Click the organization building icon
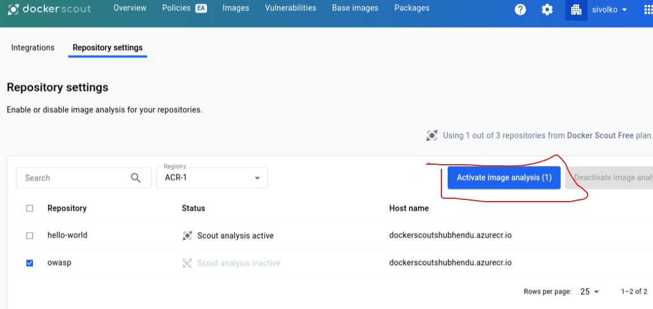Image resolution: width=653 pixels, height=309 pixels. [x=576, y=10]
